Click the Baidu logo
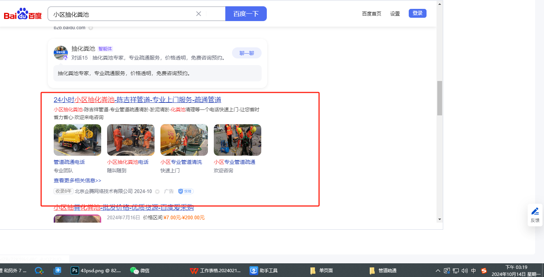The width and height of the screenshot is (544, 277). click(x=23, y=14)
